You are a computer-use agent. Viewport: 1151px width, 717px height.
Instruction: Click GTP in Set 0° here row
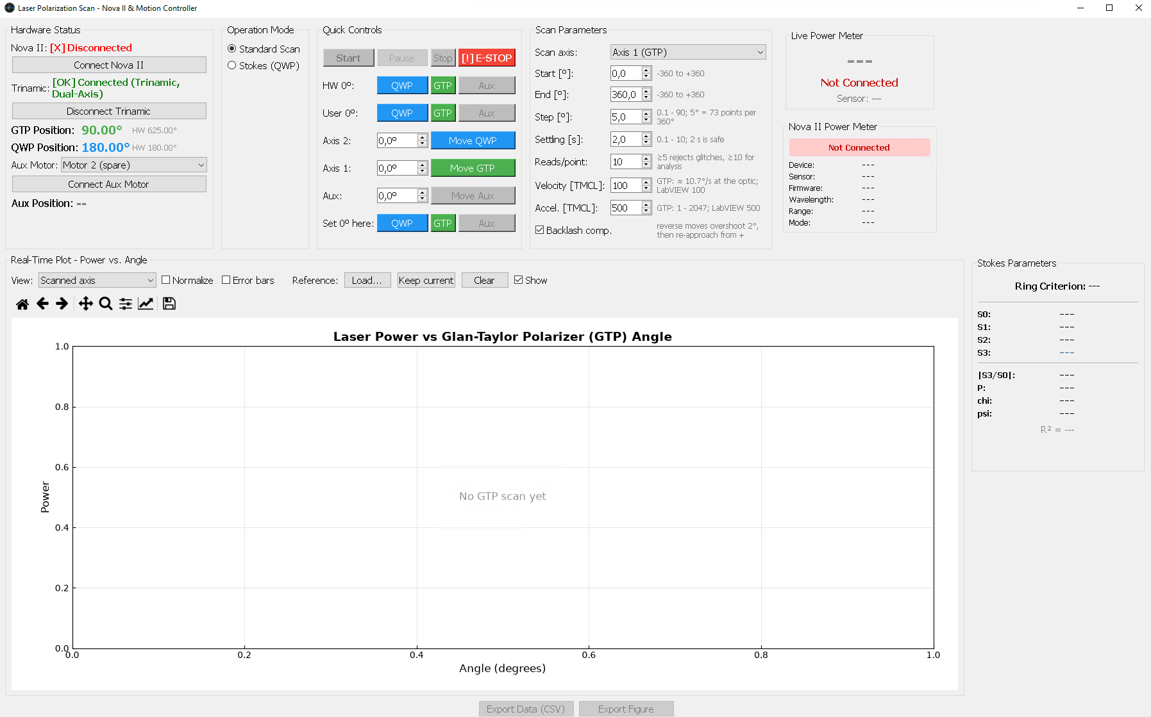(x=443, y=223)
